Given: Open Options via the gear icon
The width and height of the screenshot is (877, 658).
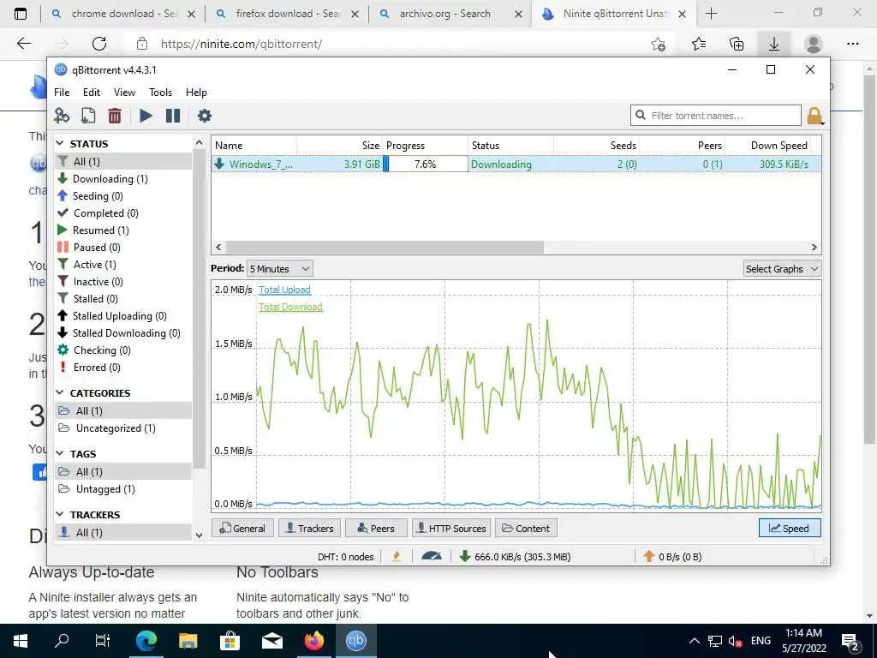Looking at the screenshot, I should pos(205,116).
